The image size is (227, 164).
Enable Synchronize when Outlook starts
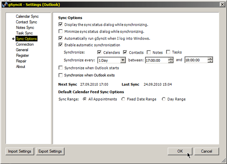(x=61, y=68)
